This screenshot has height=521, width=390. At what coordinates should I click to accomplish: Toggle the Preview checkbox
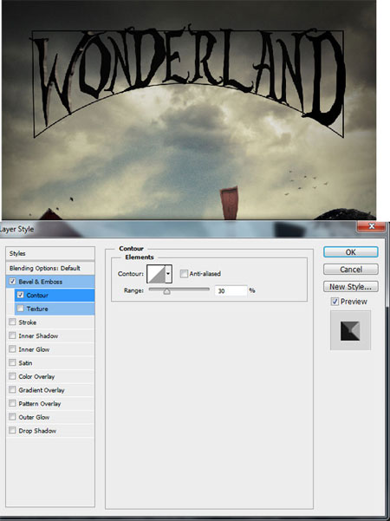coord(335,302)
